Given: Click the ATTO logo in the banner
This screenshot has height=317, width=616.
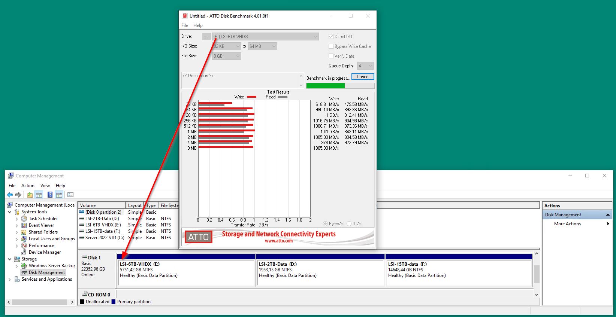Looking at the screenshot, I should (198, 237).
